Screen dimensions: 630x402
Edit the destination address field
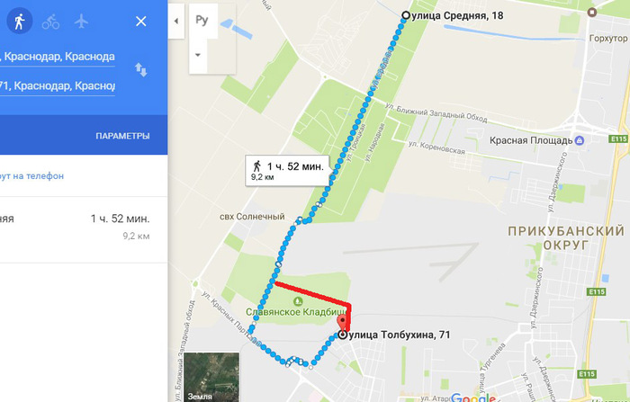point(58,86)
